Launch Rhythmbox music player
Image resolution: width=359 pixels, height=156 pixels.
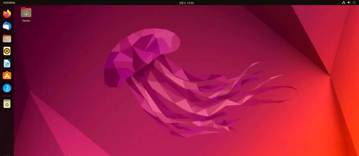[x=7, y=51]
